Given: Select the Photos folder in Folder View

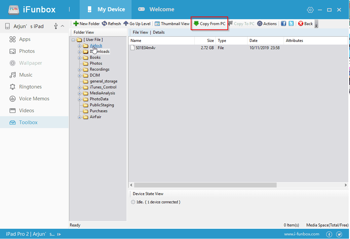Looking at the screenshot, I should 96,63.
